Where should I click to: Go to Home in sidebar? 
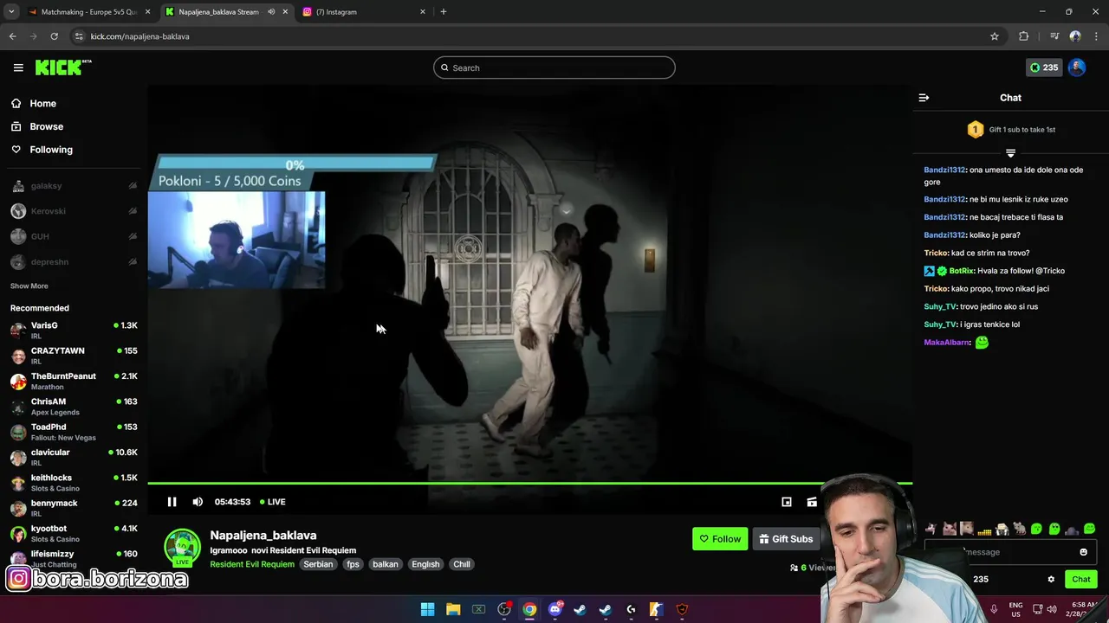42,103
